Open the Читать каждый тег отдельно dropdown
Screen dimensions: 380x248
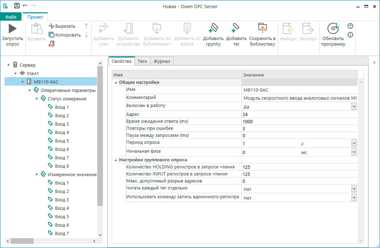coord(353,189)
